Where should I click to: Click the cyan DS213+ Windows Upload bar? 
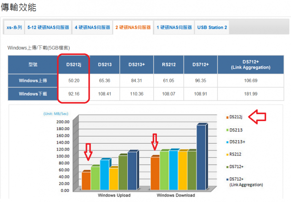click(105, 175)
